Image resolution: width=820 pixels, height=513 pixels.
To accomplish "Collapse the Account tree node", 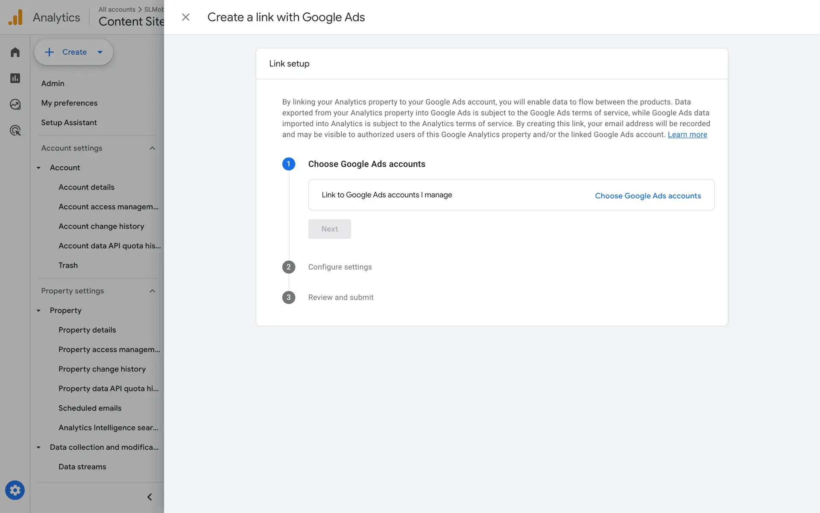I will pyautogui.click(x=38, y=168).
